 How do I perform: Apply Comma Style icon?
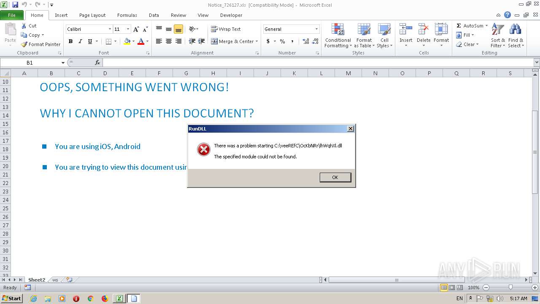coord(292,41)
